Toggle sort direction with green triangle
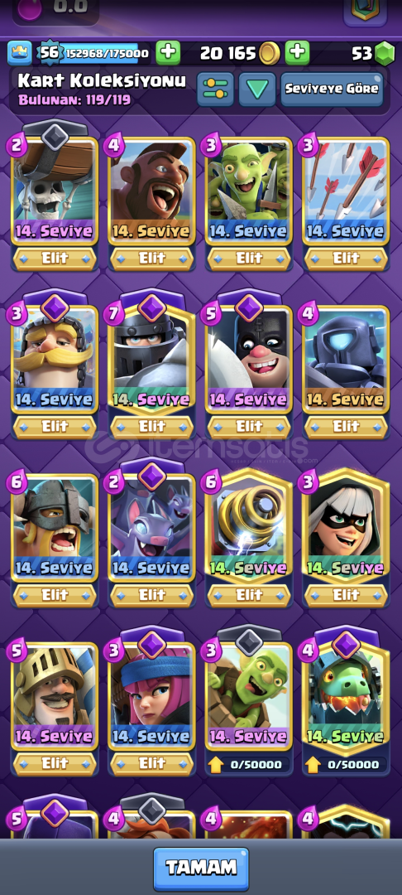The height and width of the screenshot is (895, 402). 257,89
